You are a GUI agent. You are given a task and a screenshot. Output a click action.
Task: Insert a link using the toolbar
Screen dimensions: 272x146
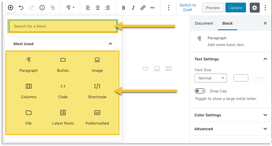click(143, 8)
